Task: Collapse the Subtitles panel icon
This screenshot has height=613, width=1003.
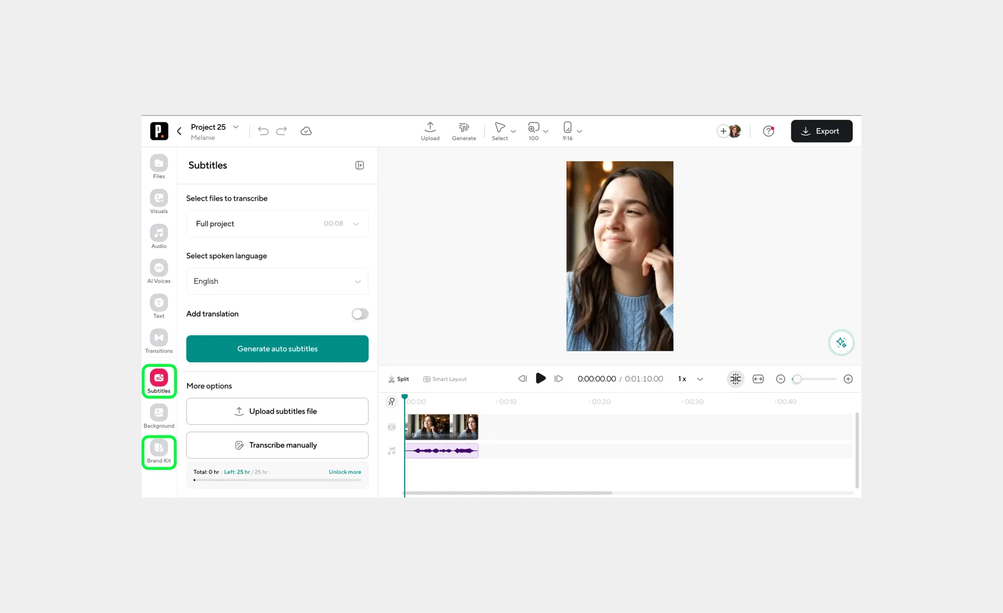Action: click(x=360, y=166)
